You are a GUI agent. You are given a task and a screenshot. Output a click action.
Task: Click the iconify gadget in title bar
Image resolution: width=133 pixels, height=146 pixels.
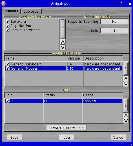tap(115, 4)
